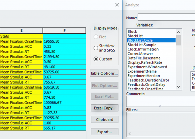Click cell with value 99255.50
Image resolution: width=195 pixels, height=139 pixels.
pos(64,118)
